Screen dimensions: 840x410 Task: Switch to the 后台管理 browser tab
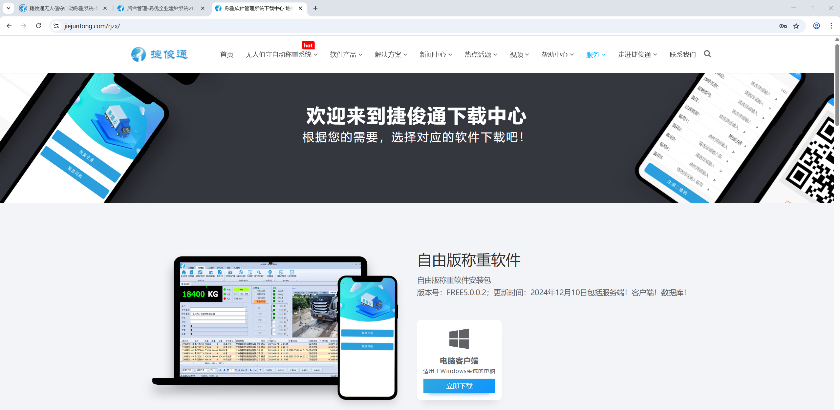160,8
